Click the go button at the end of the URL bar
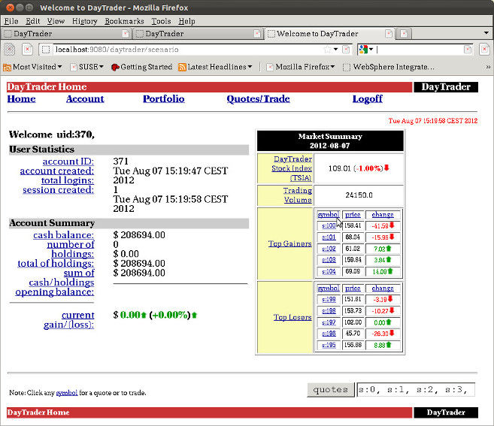The height and width of the screenshot is (426, 494). [346, 50]
